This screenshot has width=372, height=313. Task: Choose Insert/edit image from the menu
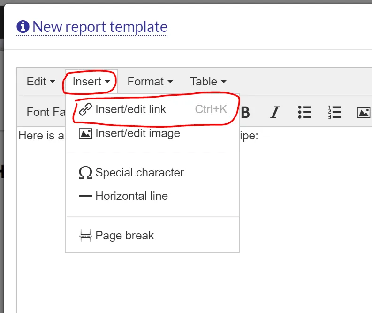click(137, 133)
